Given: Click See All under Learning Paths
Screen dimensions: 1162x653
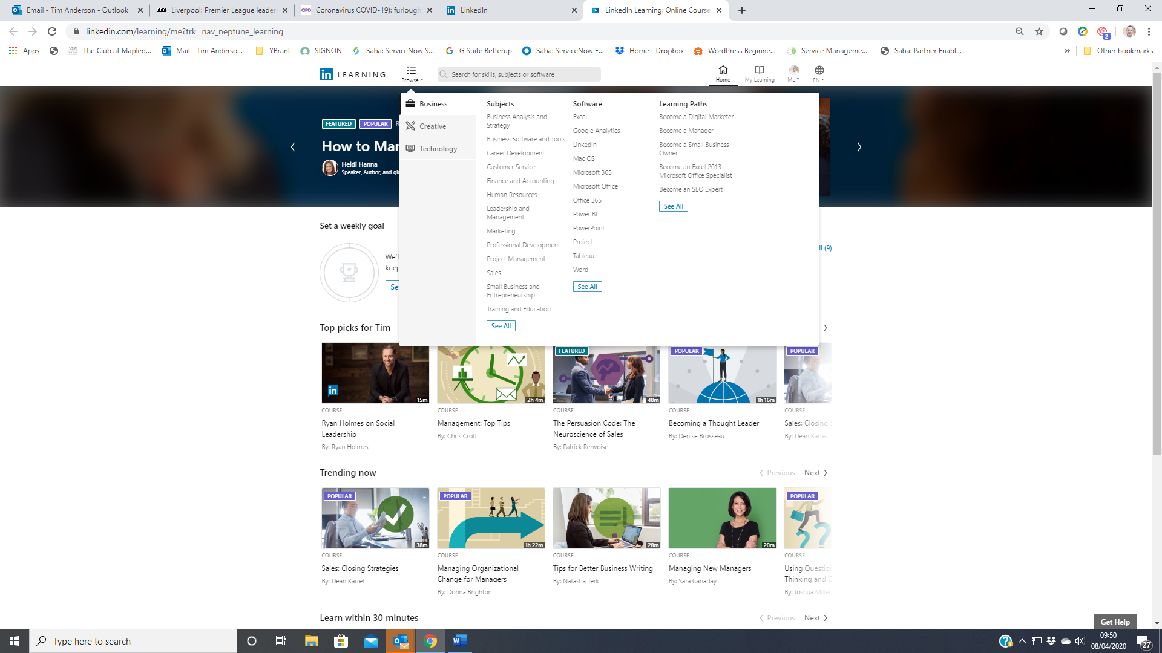Looking at the screenshot, I should (x=673, y=206).
